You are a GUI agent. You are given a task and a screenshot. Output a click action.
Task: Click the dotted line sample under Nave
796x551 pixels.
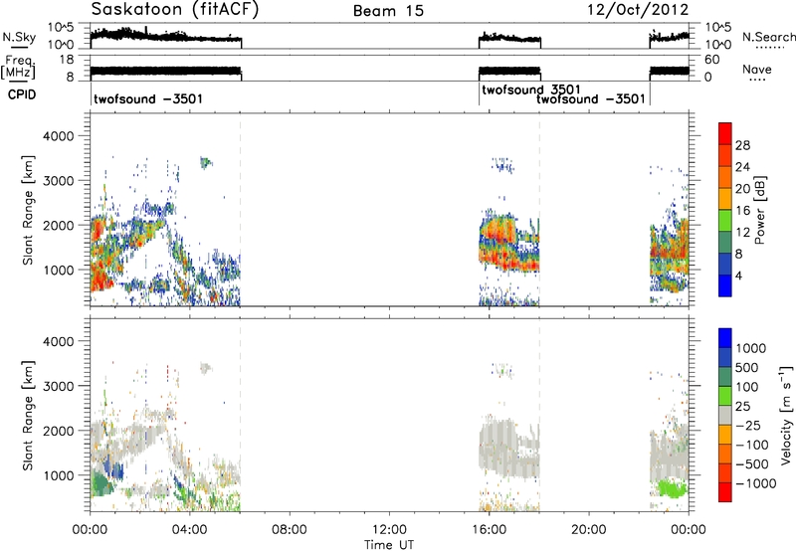coord(757,80)
